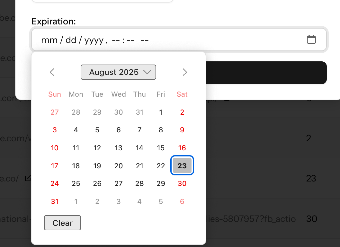Viewport: 340px width, 247px height.
Task: Open external link icon beside URL
Action: (x=28, y=178)
